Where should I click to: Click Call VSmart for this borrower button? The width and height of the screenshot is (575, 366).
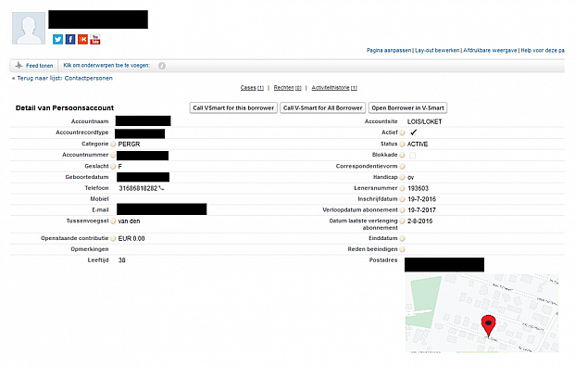(x=233, y=107)
